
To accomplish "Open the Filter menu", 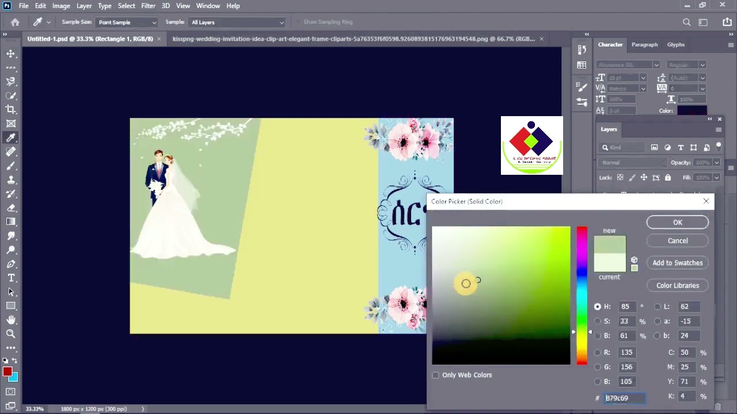I will click(148, 6).
